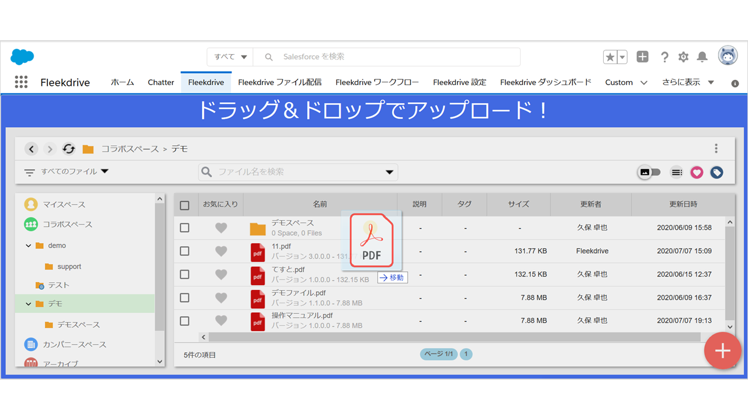Image resolution: width=748 pixels, height=420 pixels.
Task: Switch to the Chatter tab
Action: pyautogui.click(x=161, y=82)
